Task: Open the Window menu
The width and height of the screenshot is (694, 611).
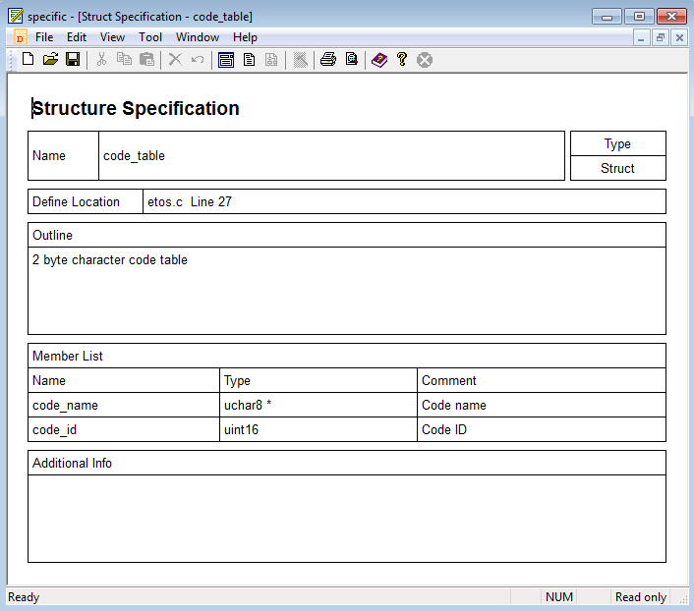Action: (198, 37)
